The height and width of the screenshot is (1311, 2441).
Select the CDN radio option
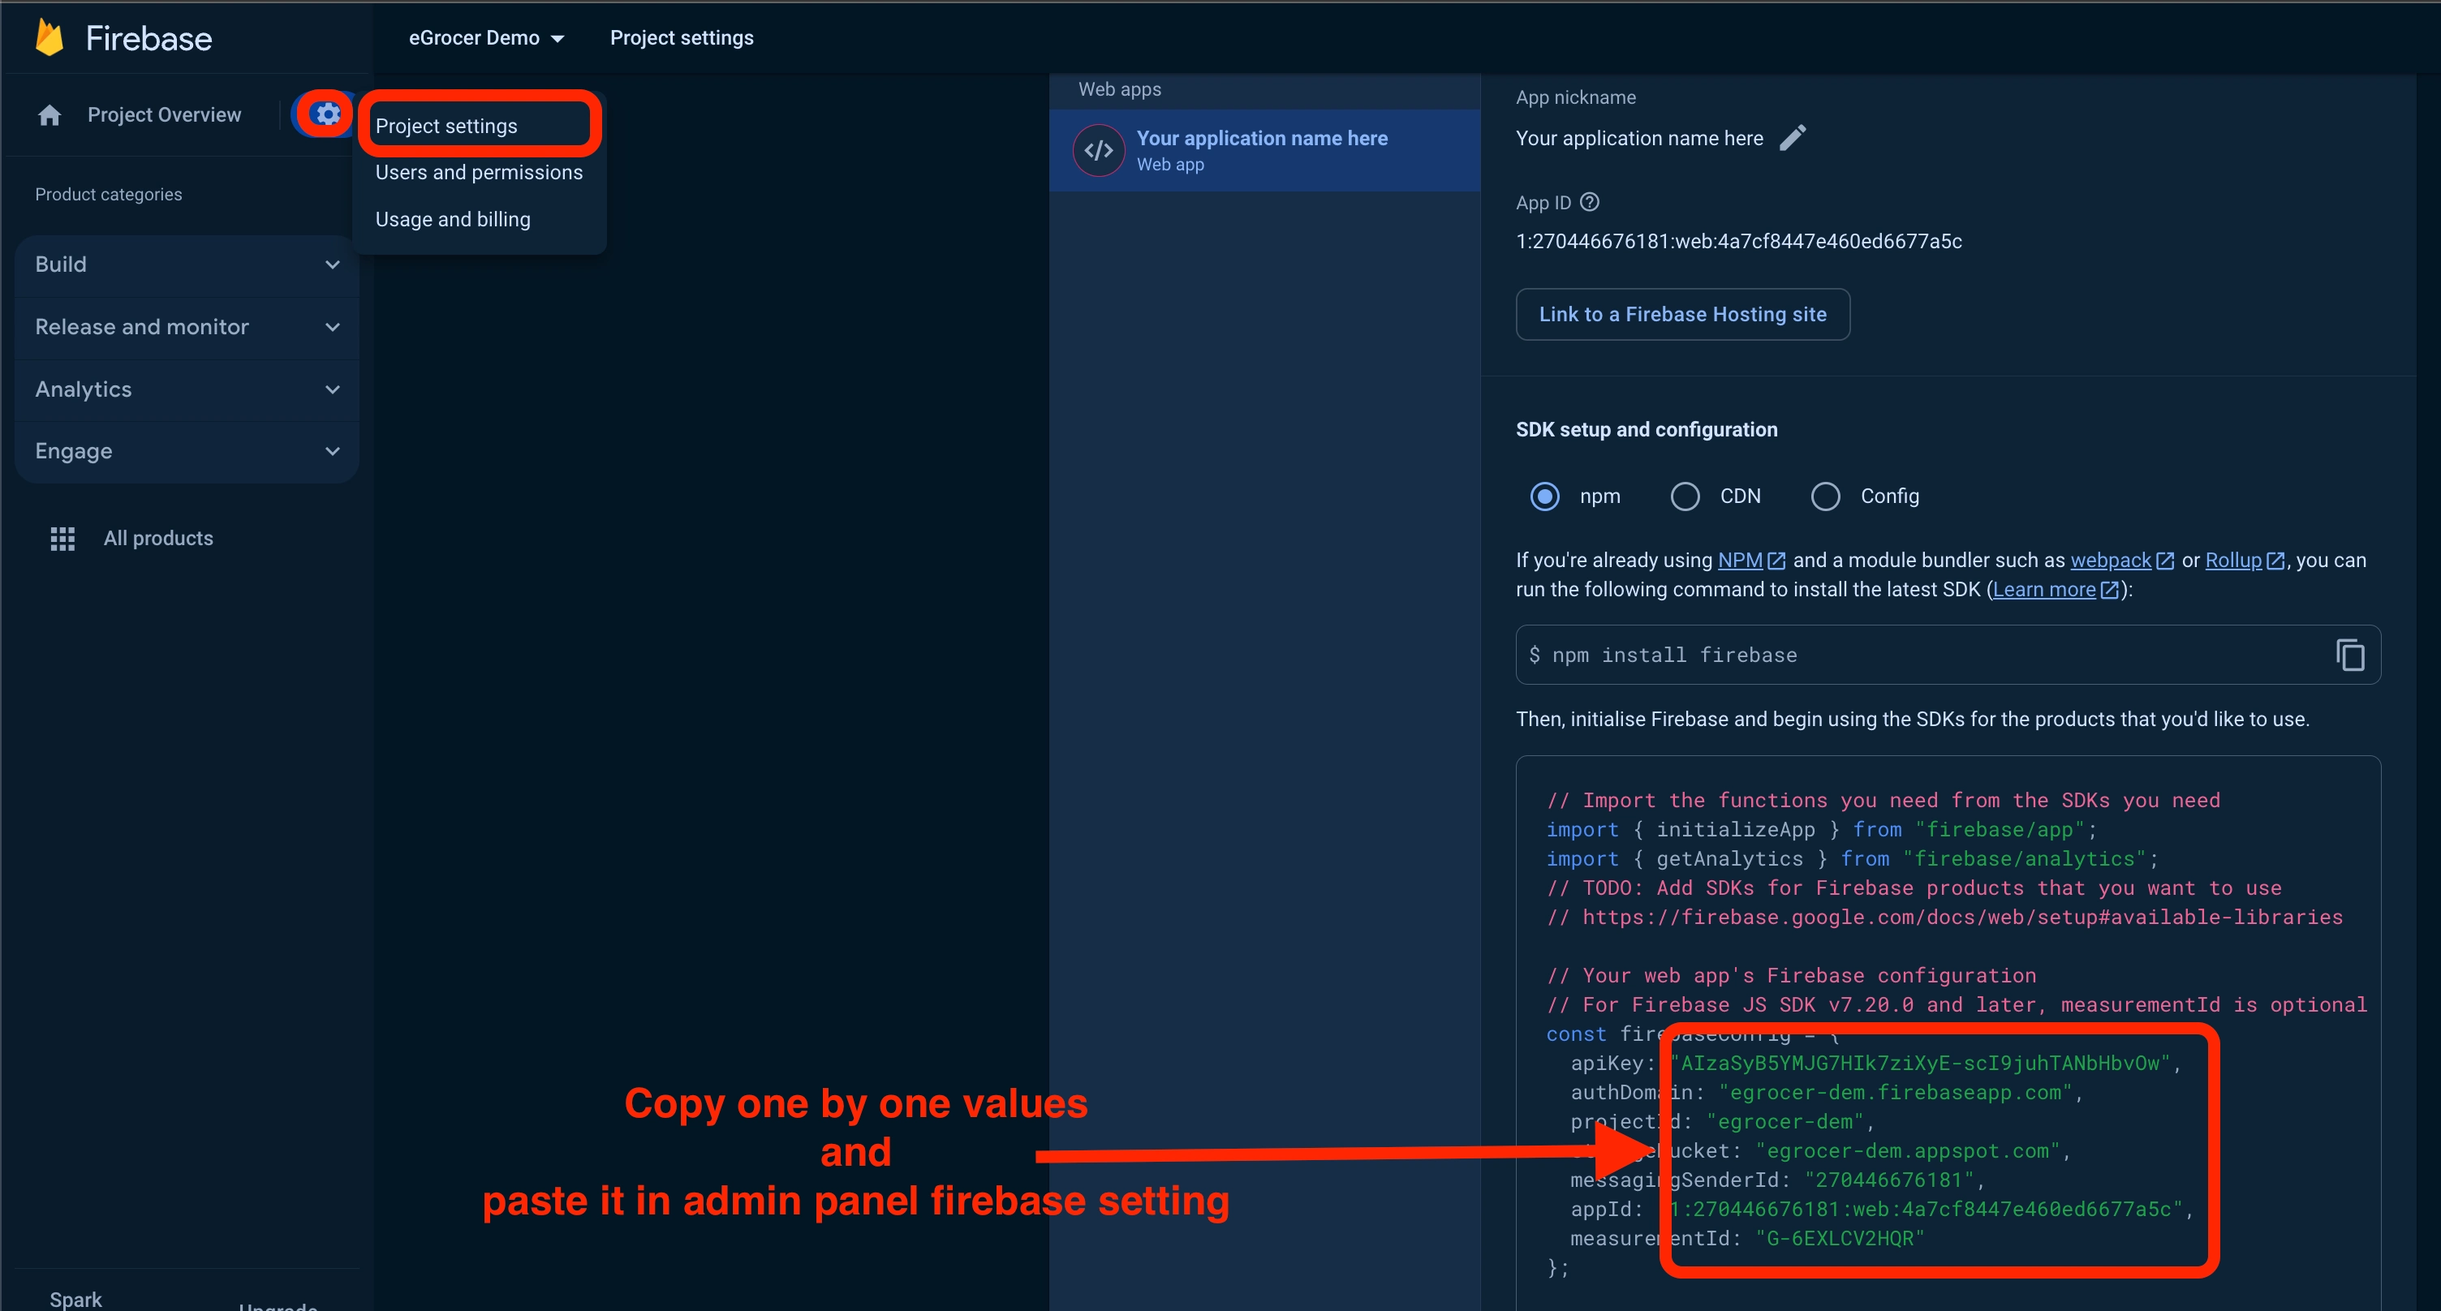coord(1685,496)
